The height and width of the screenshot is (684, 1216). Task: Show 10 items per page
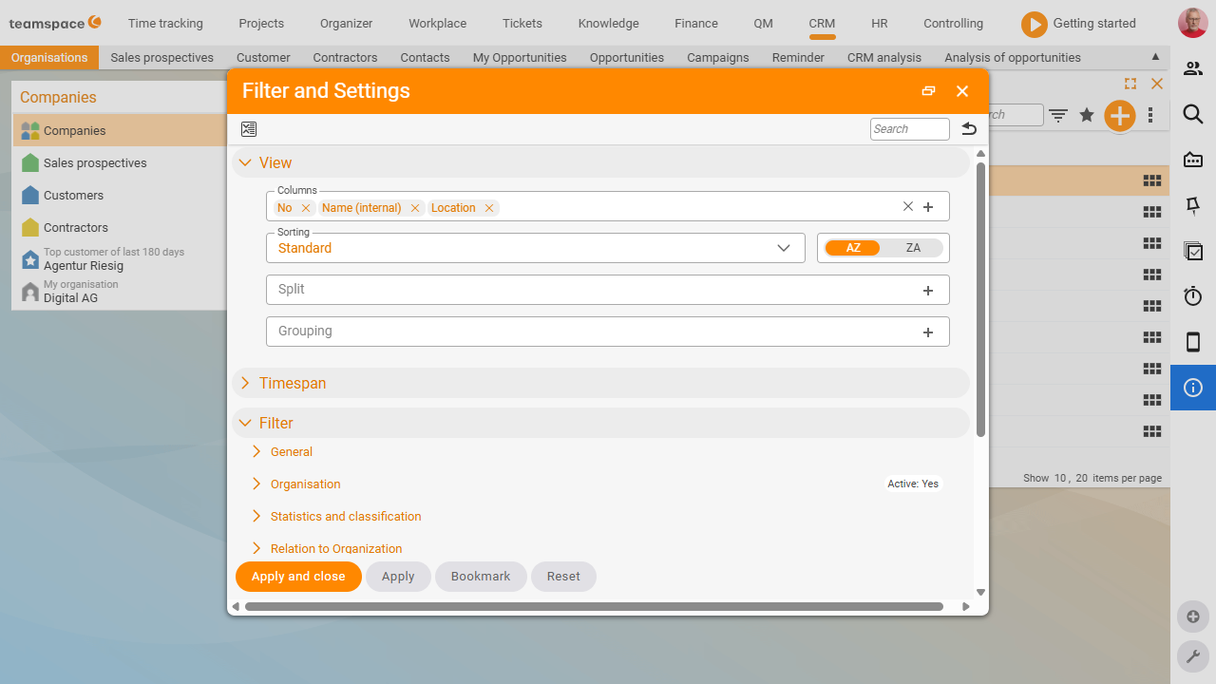(x=1059, y=478)
